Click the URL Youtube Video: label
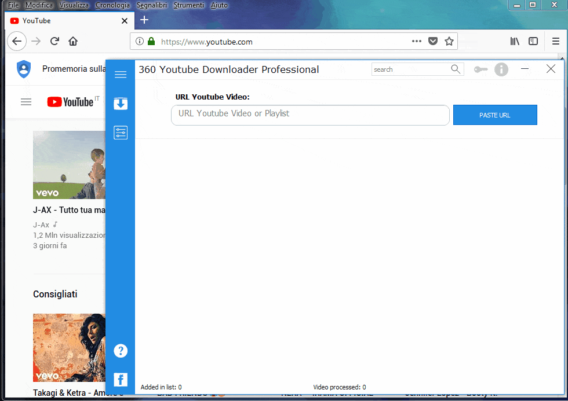This screenshot has height=401, width=568. pyautogui.click(x=212, y=97)
